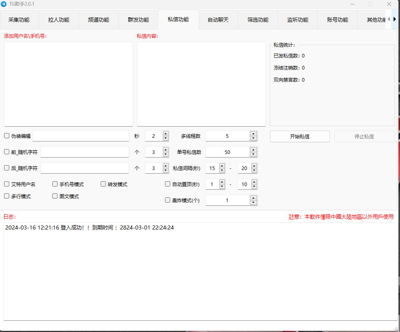The height and width of the screenshot is (332, 400).
Task: Increase 前_随机字符 count with up arrow
Action: click(x=165, y=150)
